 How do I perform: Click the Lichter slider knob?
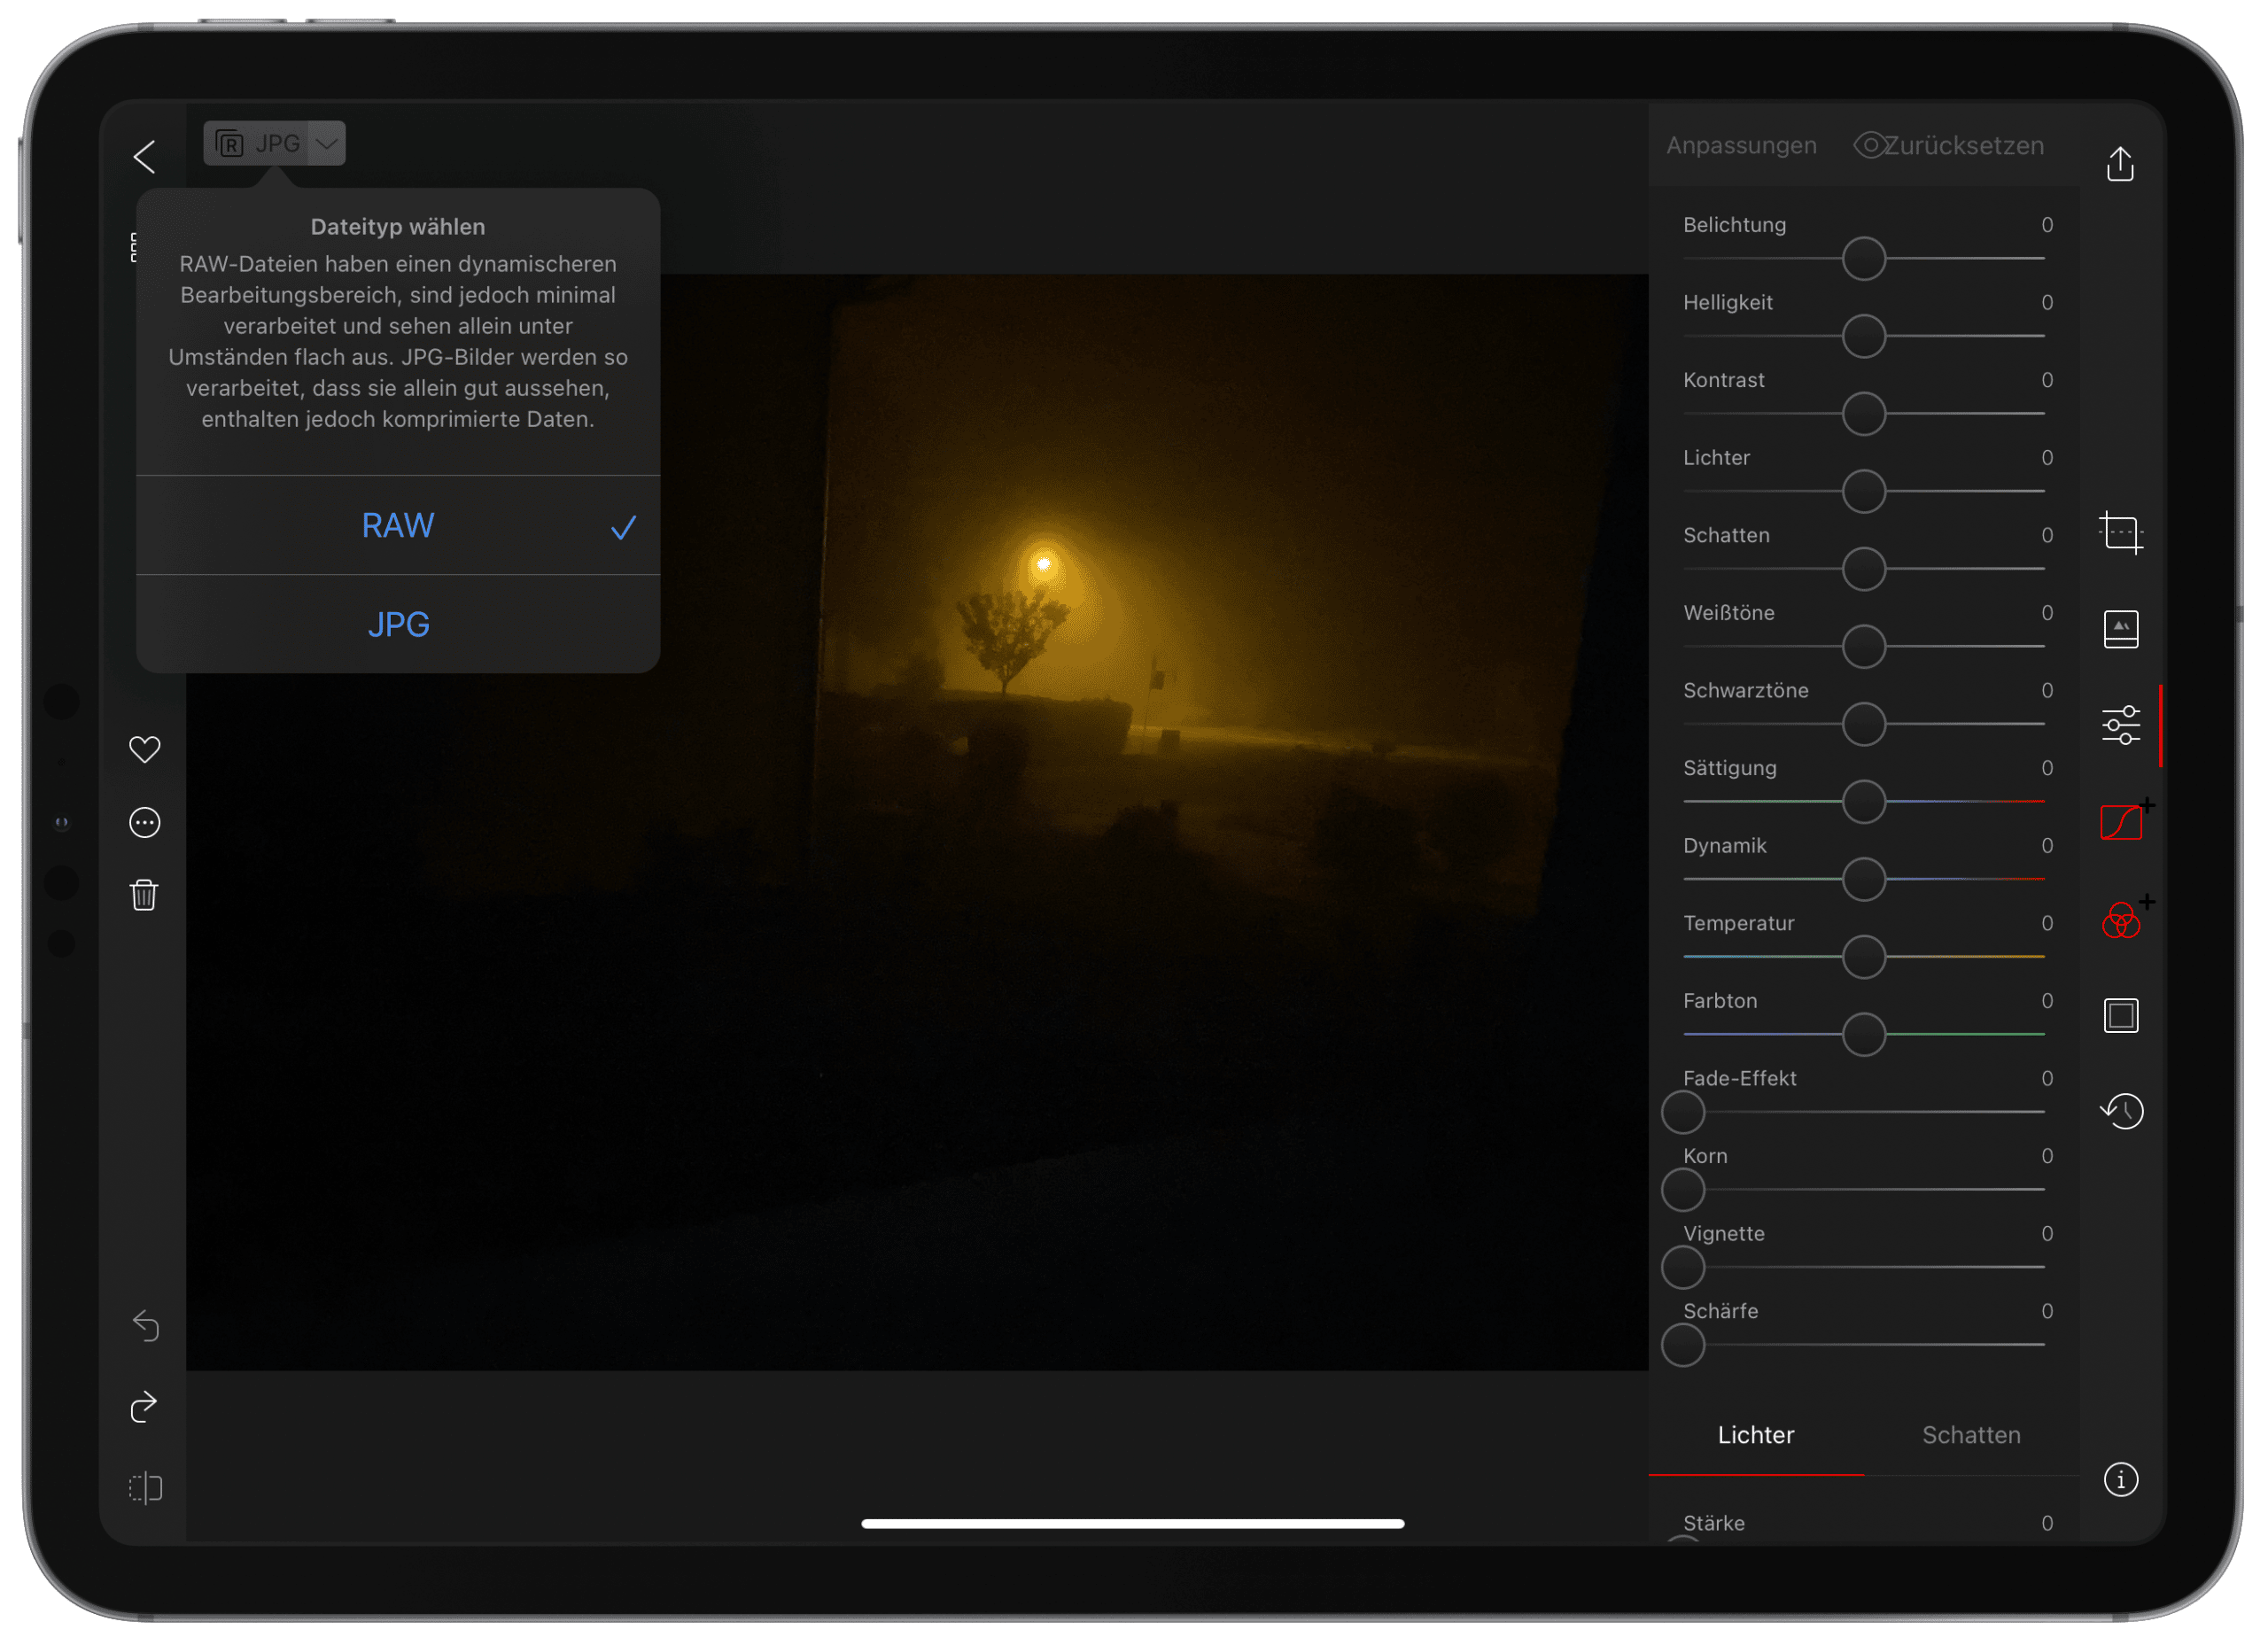click(x=1864, y=492)
